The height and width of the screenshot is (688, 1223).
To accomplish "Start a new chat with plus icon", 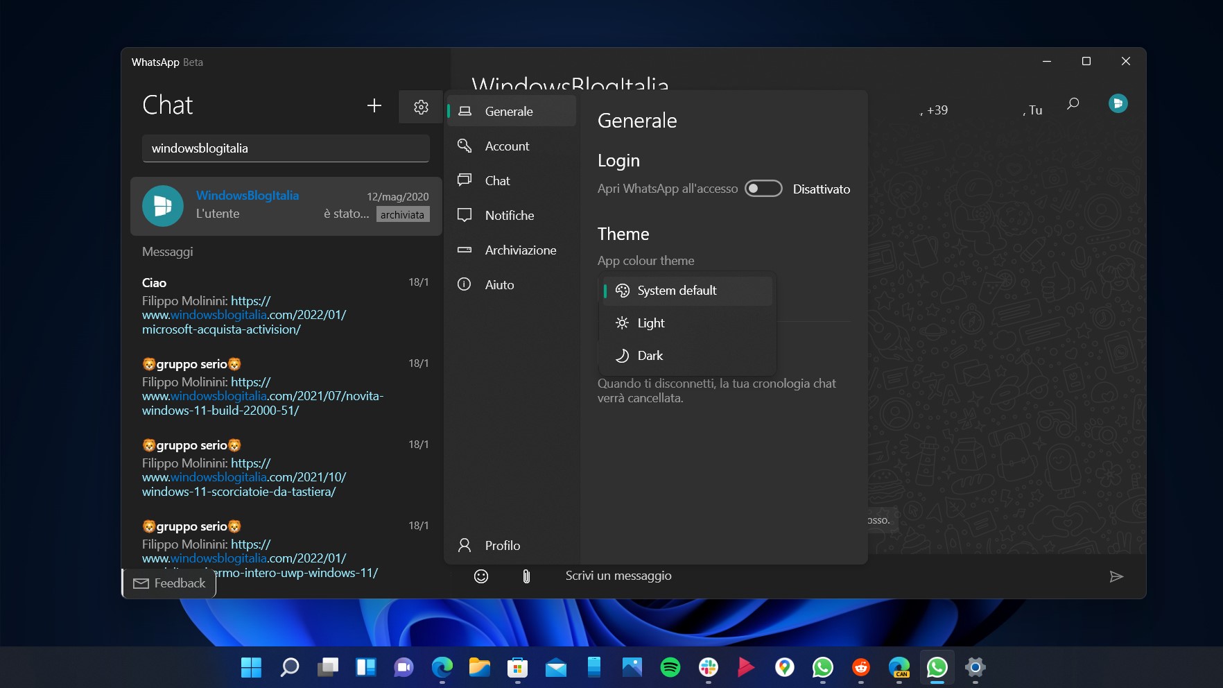I will tap(374, 105).
